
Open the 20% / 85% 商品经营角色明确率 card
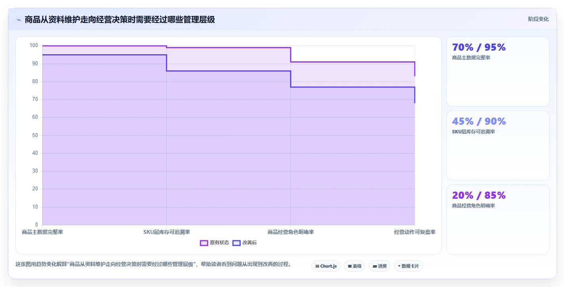click(498, 220)
